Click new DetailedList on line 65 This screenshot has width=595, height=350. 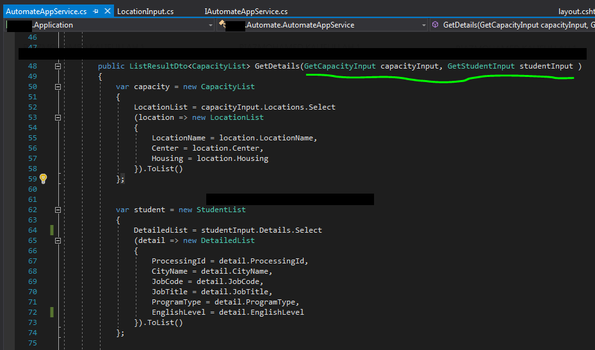[219, 240]
